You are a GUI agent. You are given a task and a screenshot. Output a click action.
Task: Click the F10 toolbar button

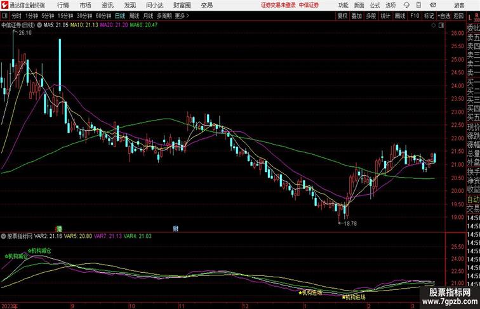click(415, 16)
